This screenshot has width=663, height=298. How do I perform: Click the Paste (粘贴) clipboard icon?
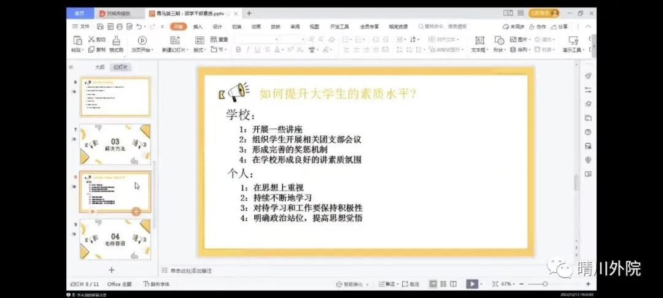pyautogui.click(x=76, y=40)
